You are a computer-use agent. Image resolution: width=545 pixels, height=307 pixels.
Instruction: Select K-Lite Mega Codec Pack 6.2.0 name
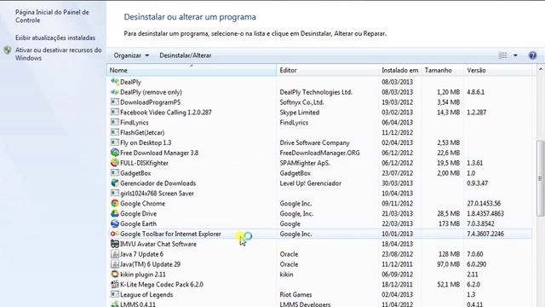click(162, 284)
